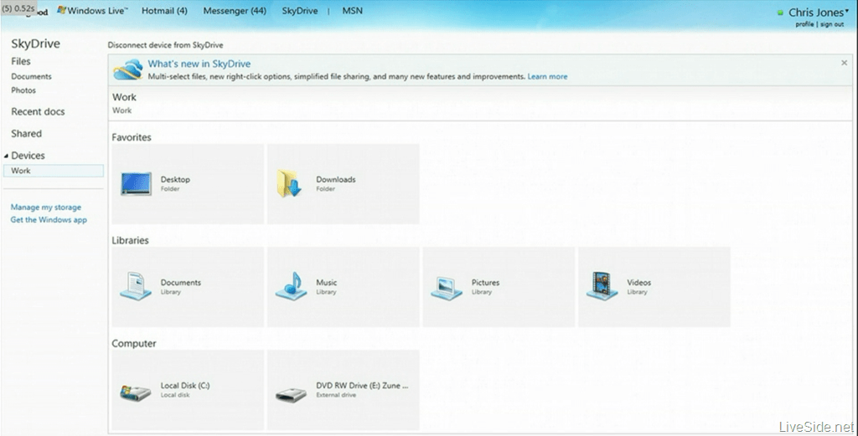
Task: Open Shared in the sidebar
Action: coord(26,133)
